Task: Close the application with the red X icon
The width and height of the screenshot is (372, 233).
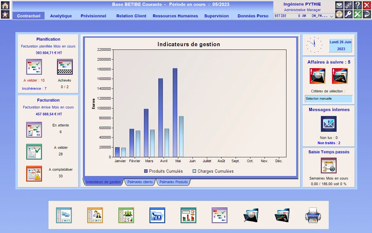Action: [366, 5]
